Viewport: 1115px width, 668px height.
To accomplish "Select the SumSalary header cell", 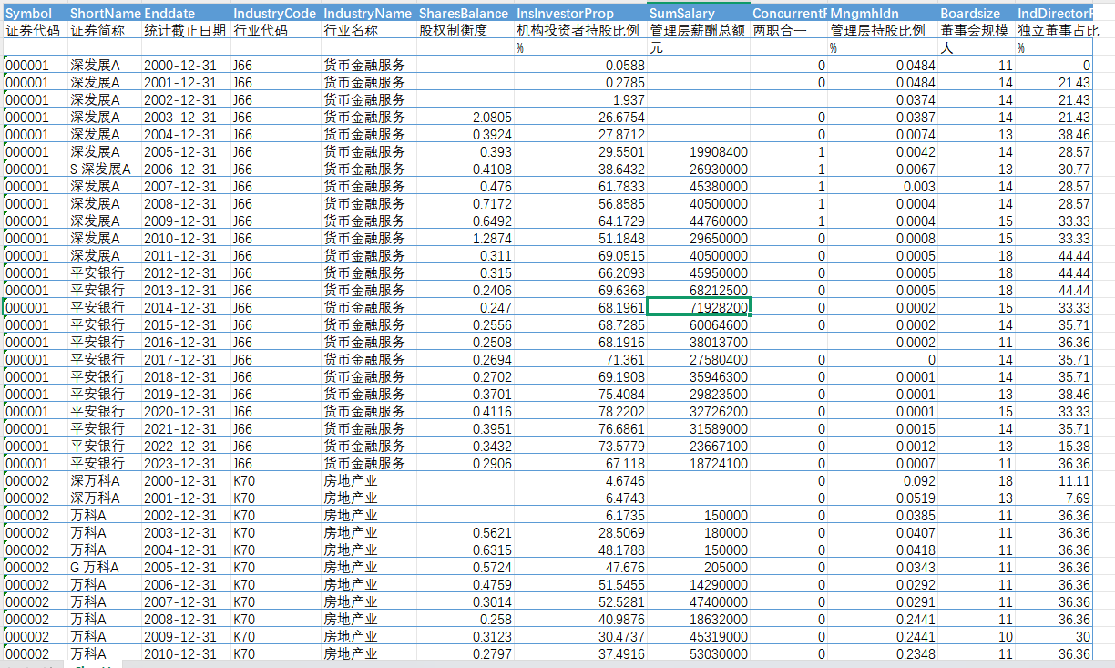I will [x=699, y=14].
